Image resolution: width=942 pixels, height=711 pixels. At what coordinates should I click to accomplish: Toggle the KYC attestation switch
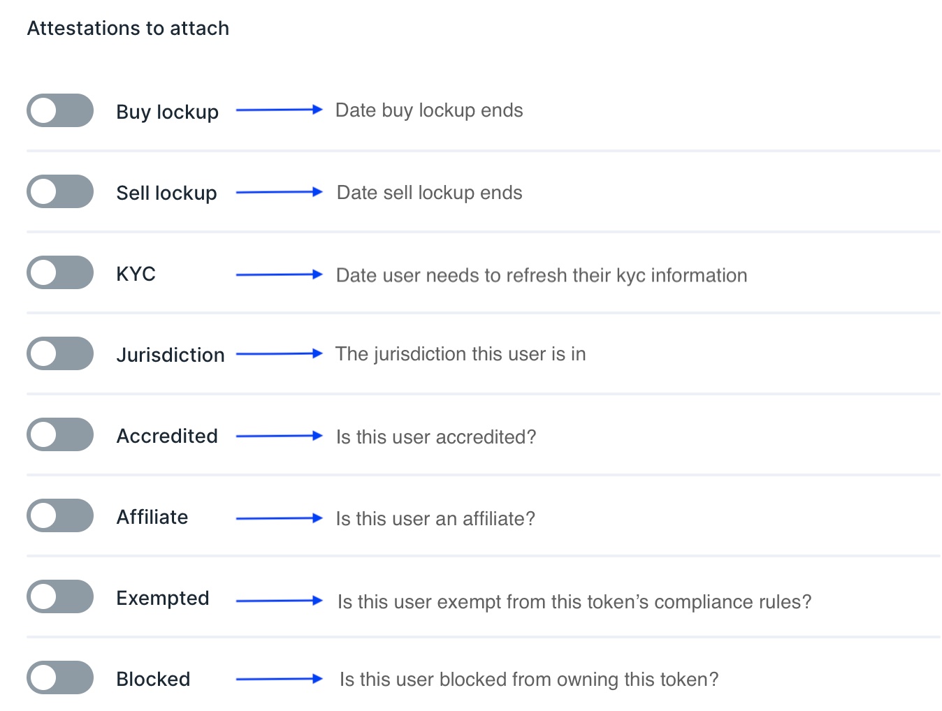pyautogui.click(x=60, y=272)
